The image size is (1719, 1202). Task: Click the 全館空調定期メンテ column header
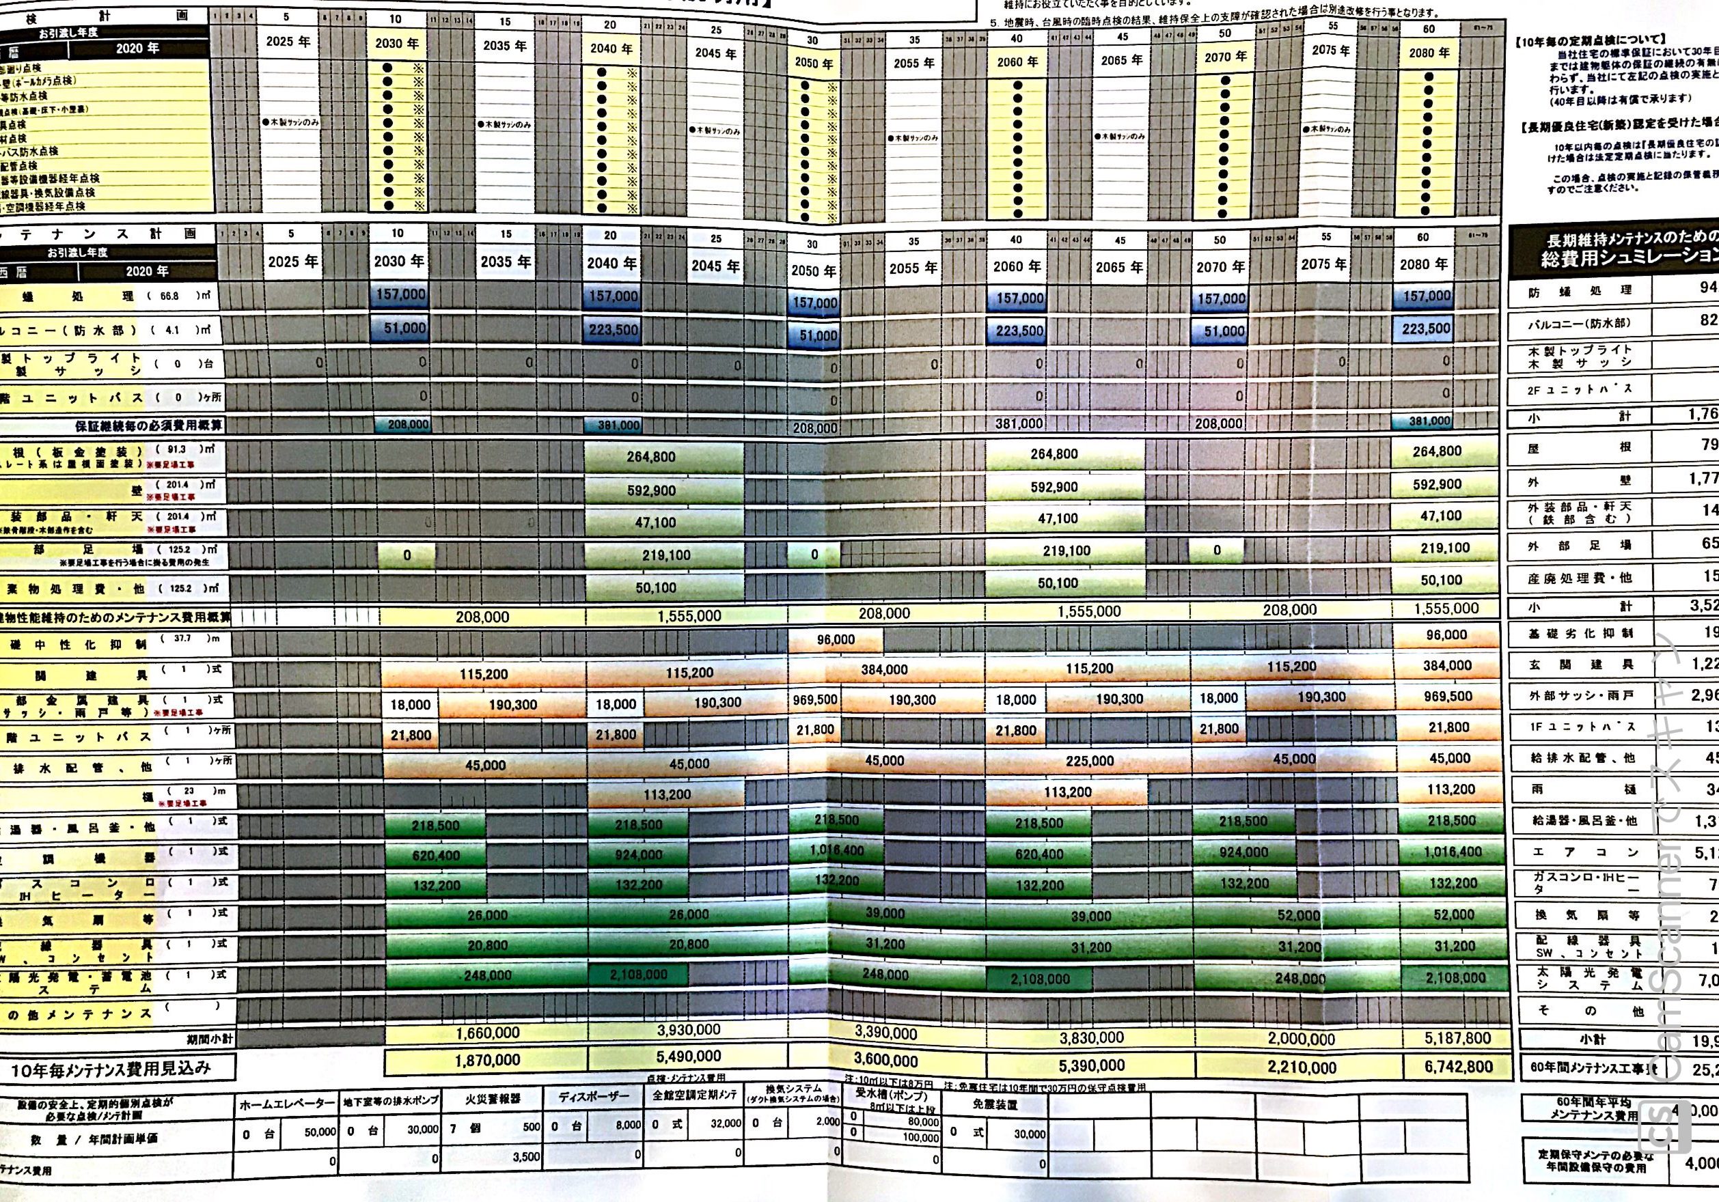coord(694,1095)
